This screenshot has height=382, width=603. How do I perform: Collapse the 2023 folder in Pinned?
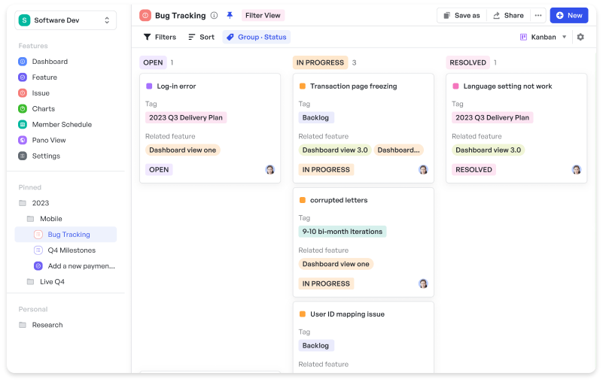coord(40,203)
